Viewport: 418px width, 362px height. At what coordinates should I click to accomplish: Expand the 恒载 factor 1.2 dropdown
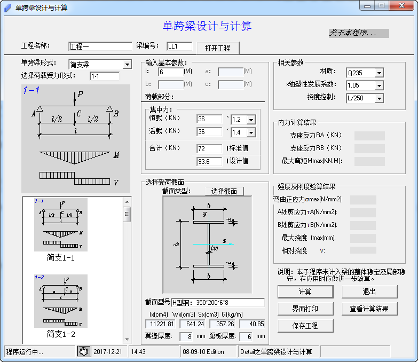(251, 120)
